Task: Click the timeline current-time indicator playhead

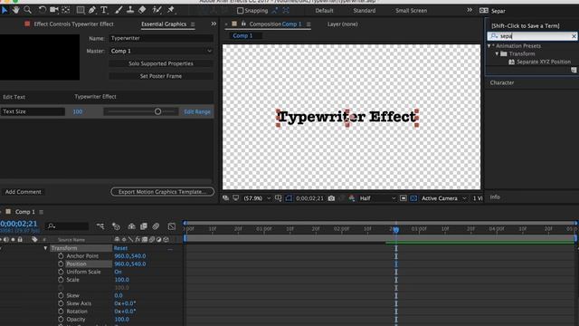Action: click(x=396, y=229)
